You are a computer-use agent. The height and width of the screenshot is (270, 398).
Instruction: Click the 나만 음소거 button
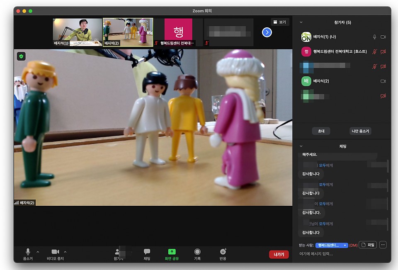coord(360,131)
